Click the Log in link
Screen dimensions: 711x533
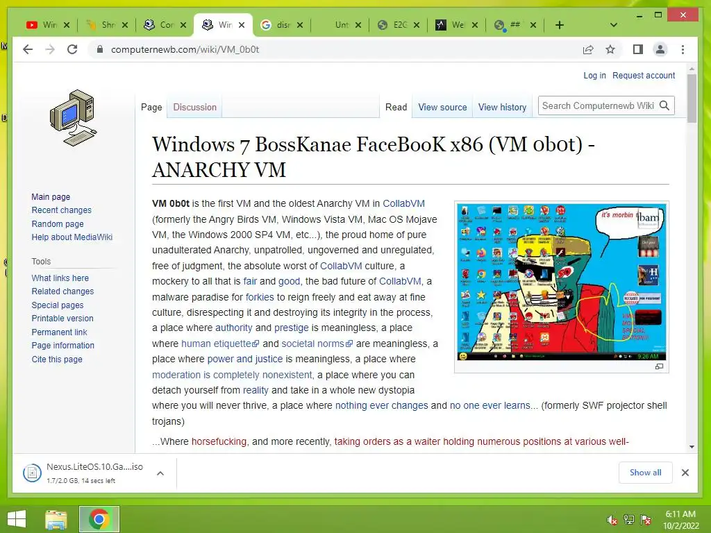tap(594, 75)
